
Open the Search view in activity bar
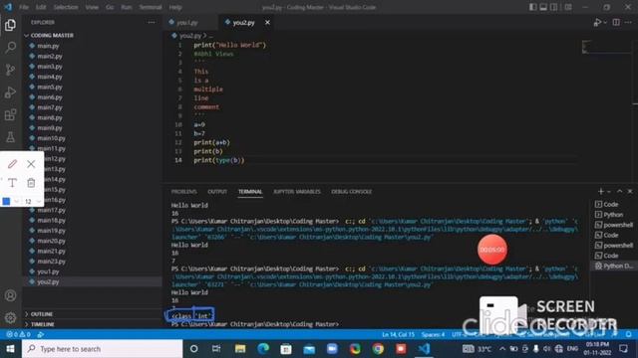click(11, 48)
